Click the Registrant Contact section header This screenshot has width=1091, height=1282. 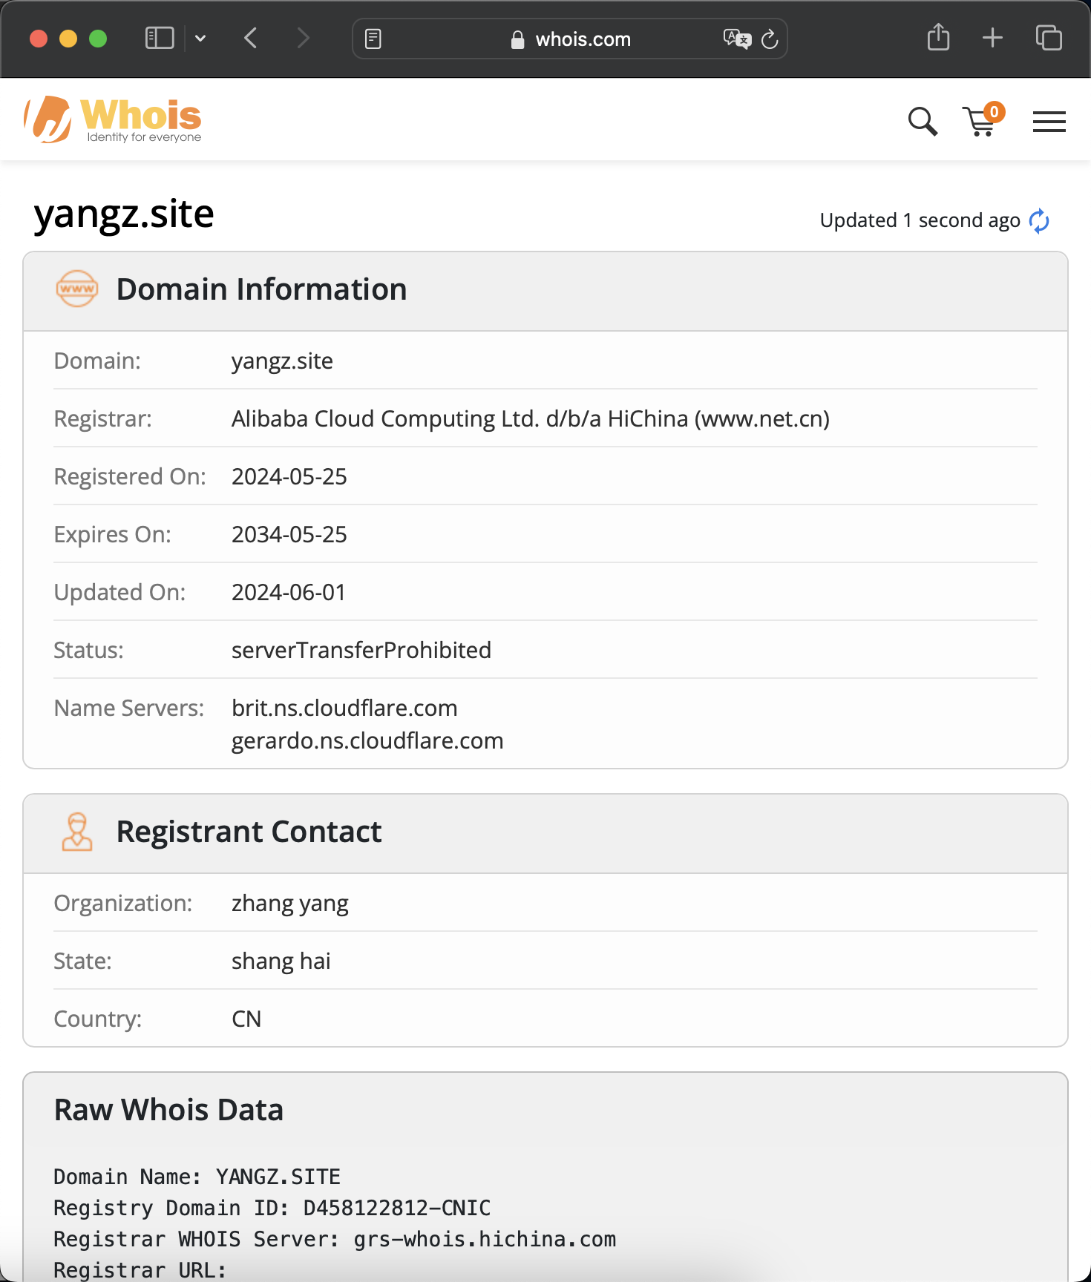click(x=249, y=832)
